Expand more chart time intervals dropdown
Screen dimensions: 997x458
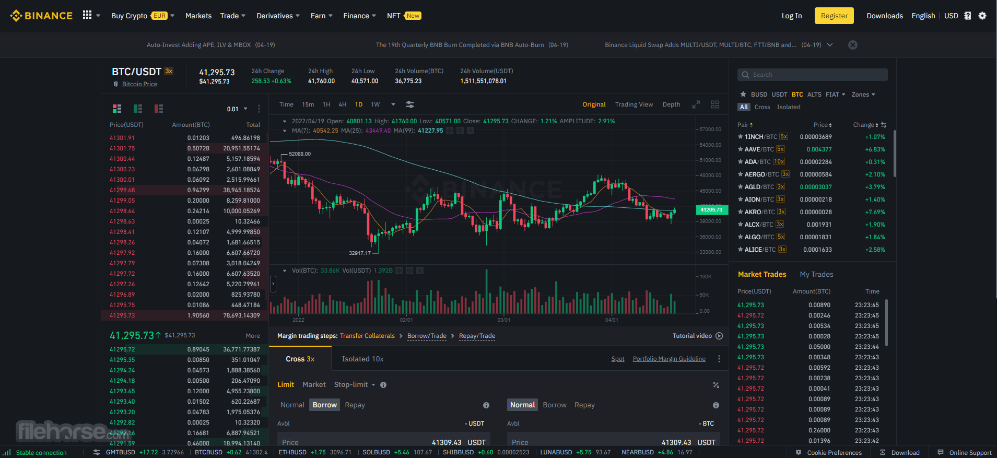[x=393, y=104]
